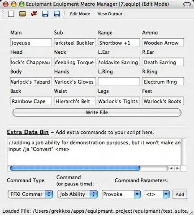
Task: Click the Write File button
Action: 97,112
